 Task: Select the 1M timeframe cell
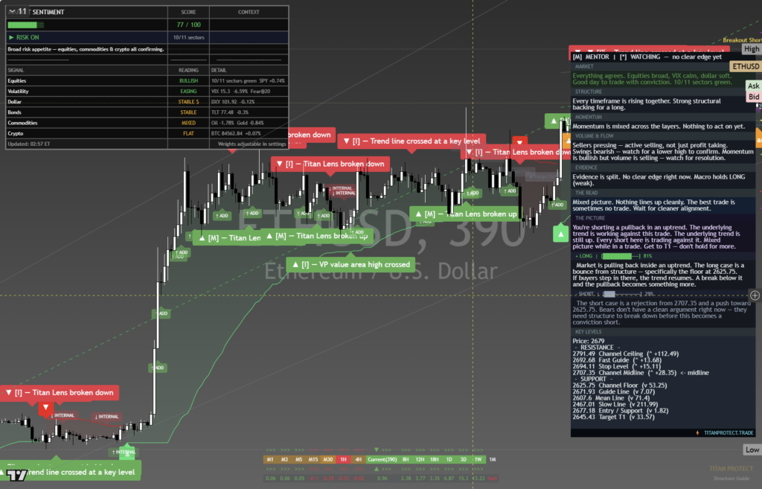point(493,459)
